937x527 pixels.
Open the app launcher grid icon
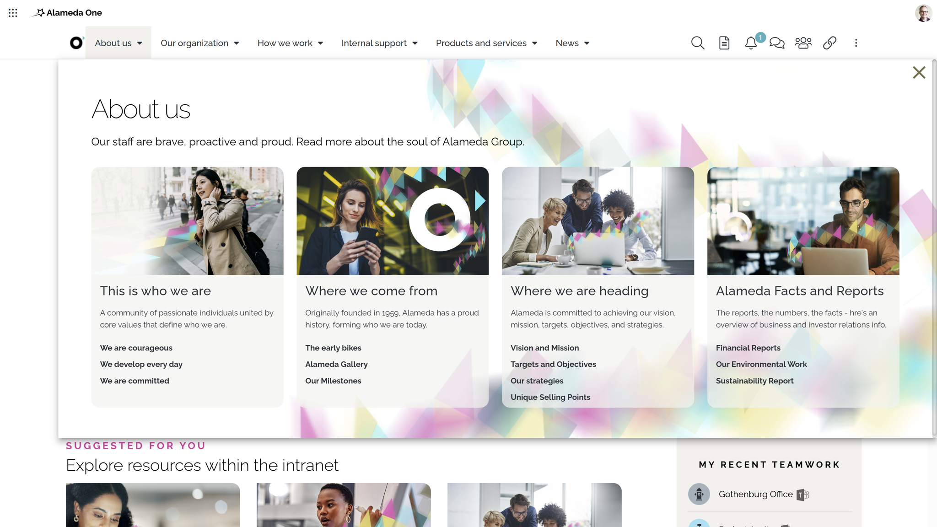tap(13, 13)
